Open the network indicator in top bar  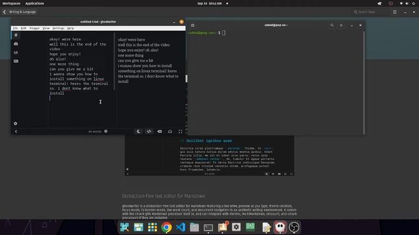pyautogui.click(x=401, y=3)
